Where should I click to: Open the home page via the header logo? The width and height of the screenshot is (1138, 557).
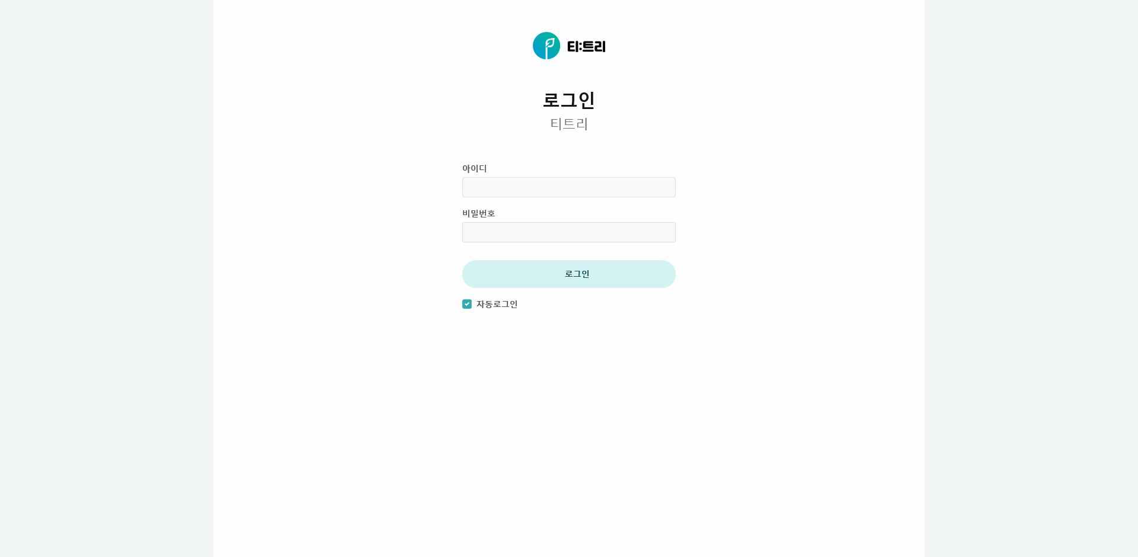coord(568,46)
